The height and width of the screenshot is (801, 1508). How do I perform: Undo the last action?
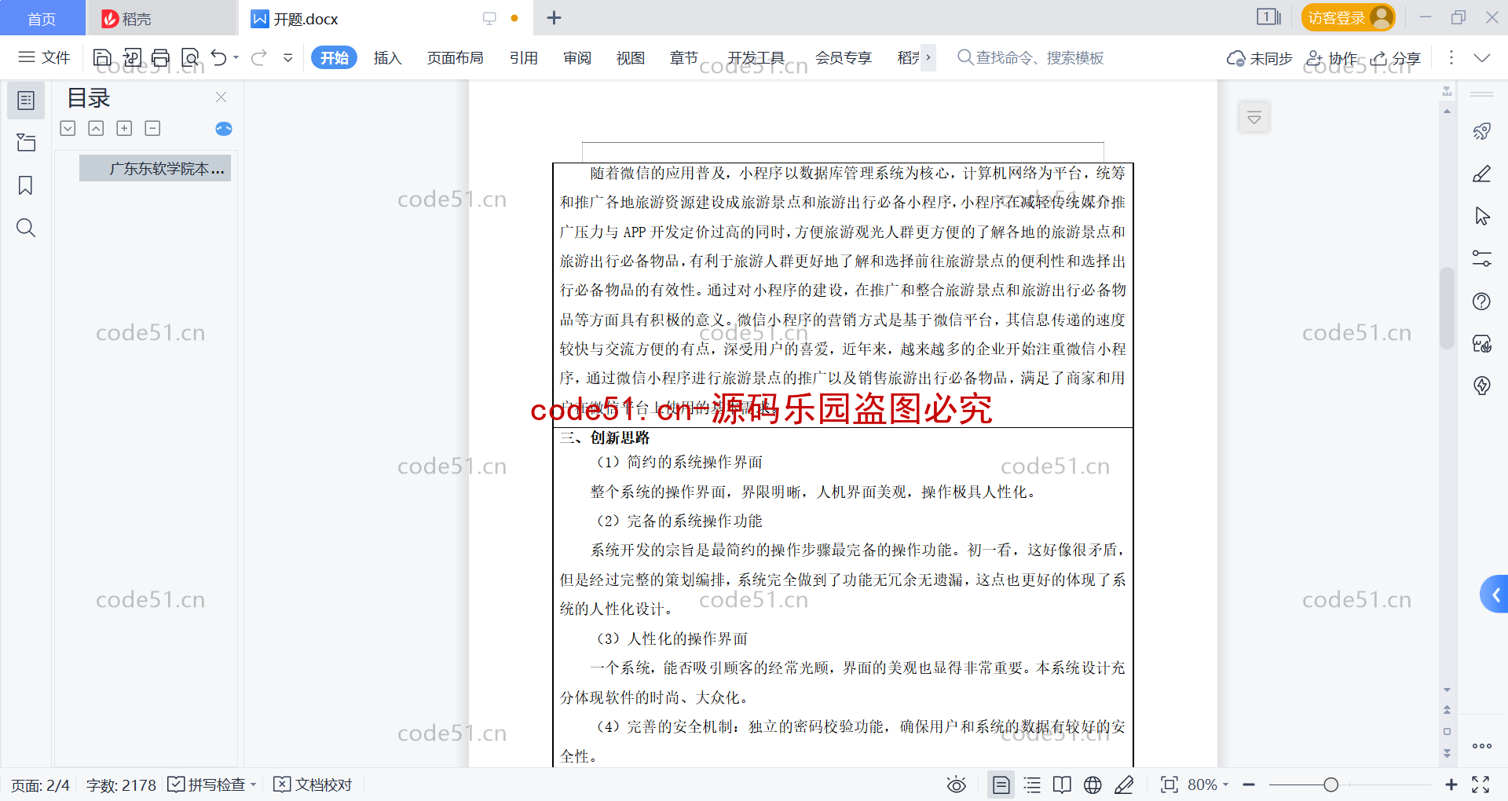pyautogui.click(x=219, y=57)
